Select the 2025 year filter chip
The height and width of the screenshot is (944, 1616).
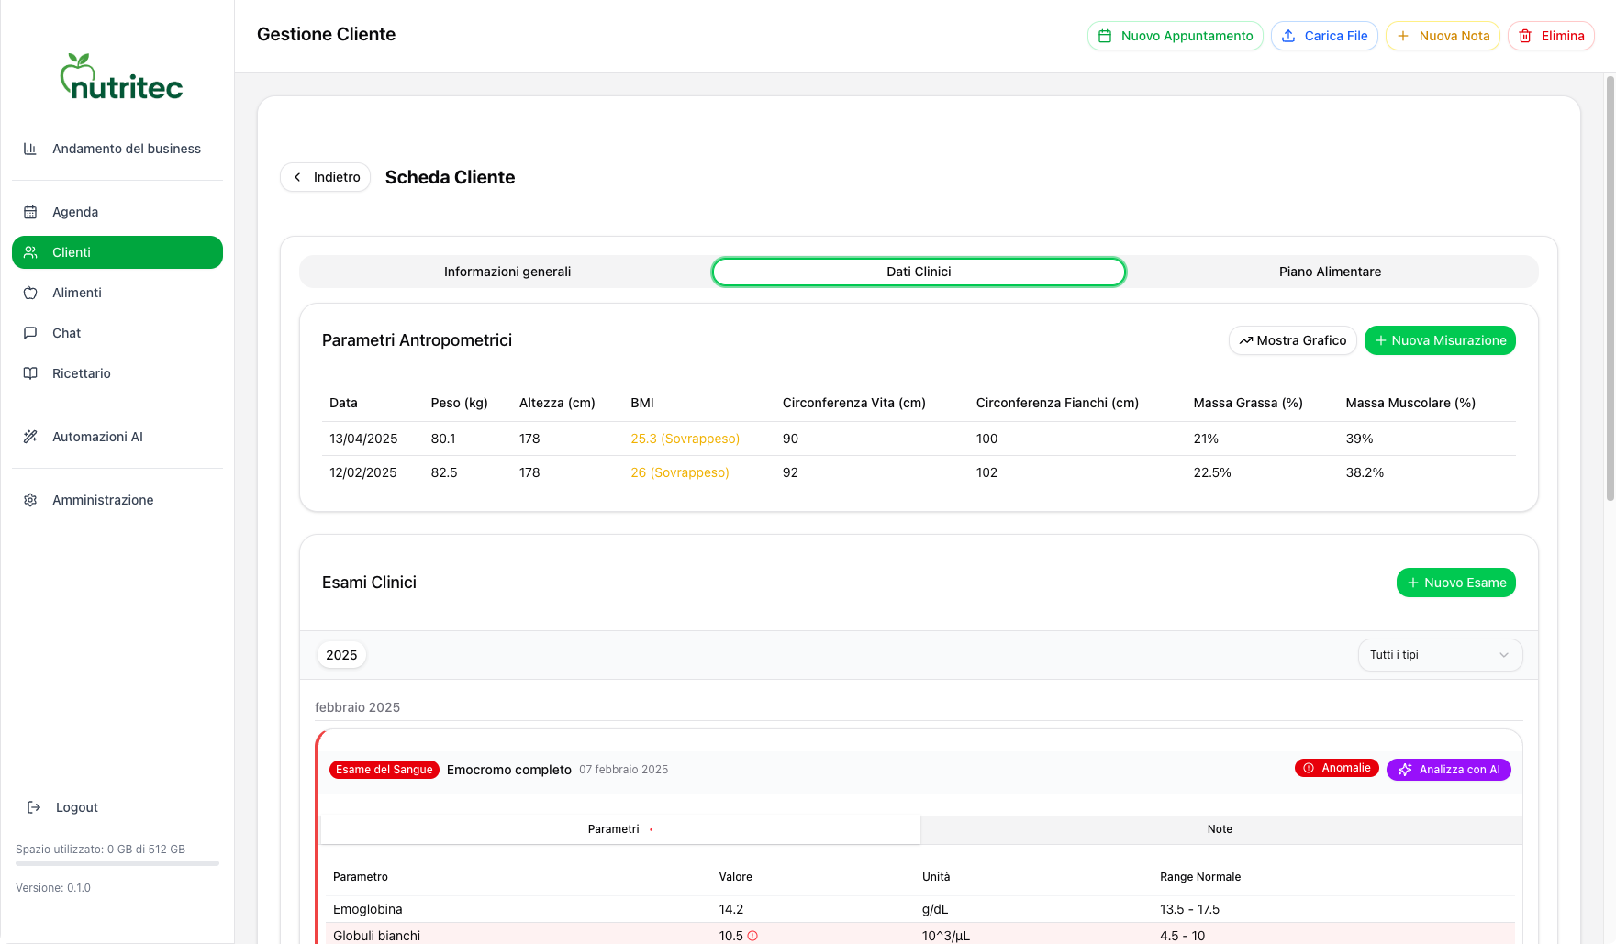[x=341, y=655]
